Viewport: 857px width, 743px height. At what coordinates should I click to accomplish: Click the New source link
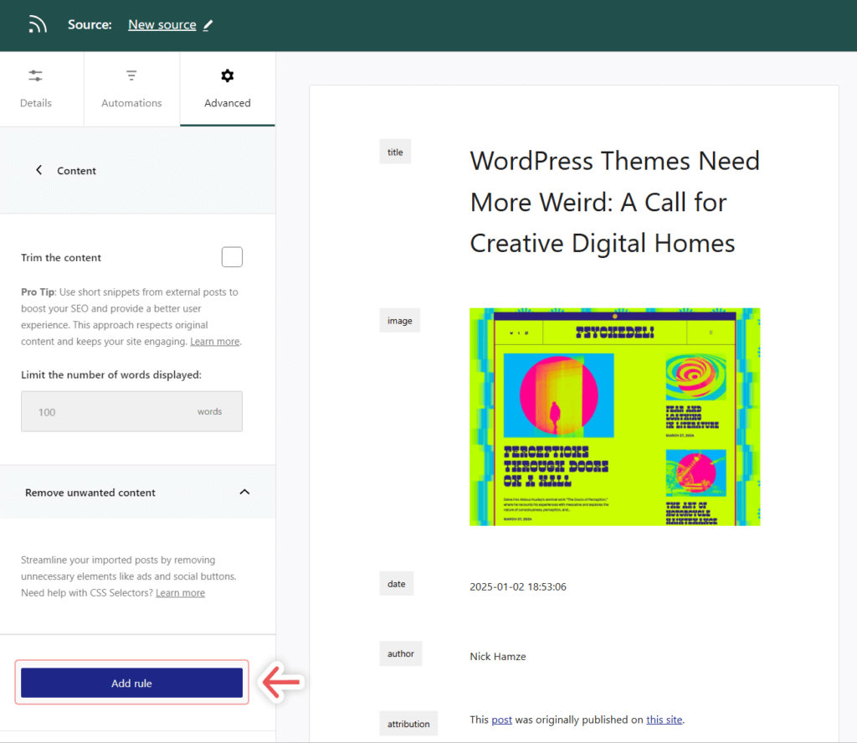162,24
